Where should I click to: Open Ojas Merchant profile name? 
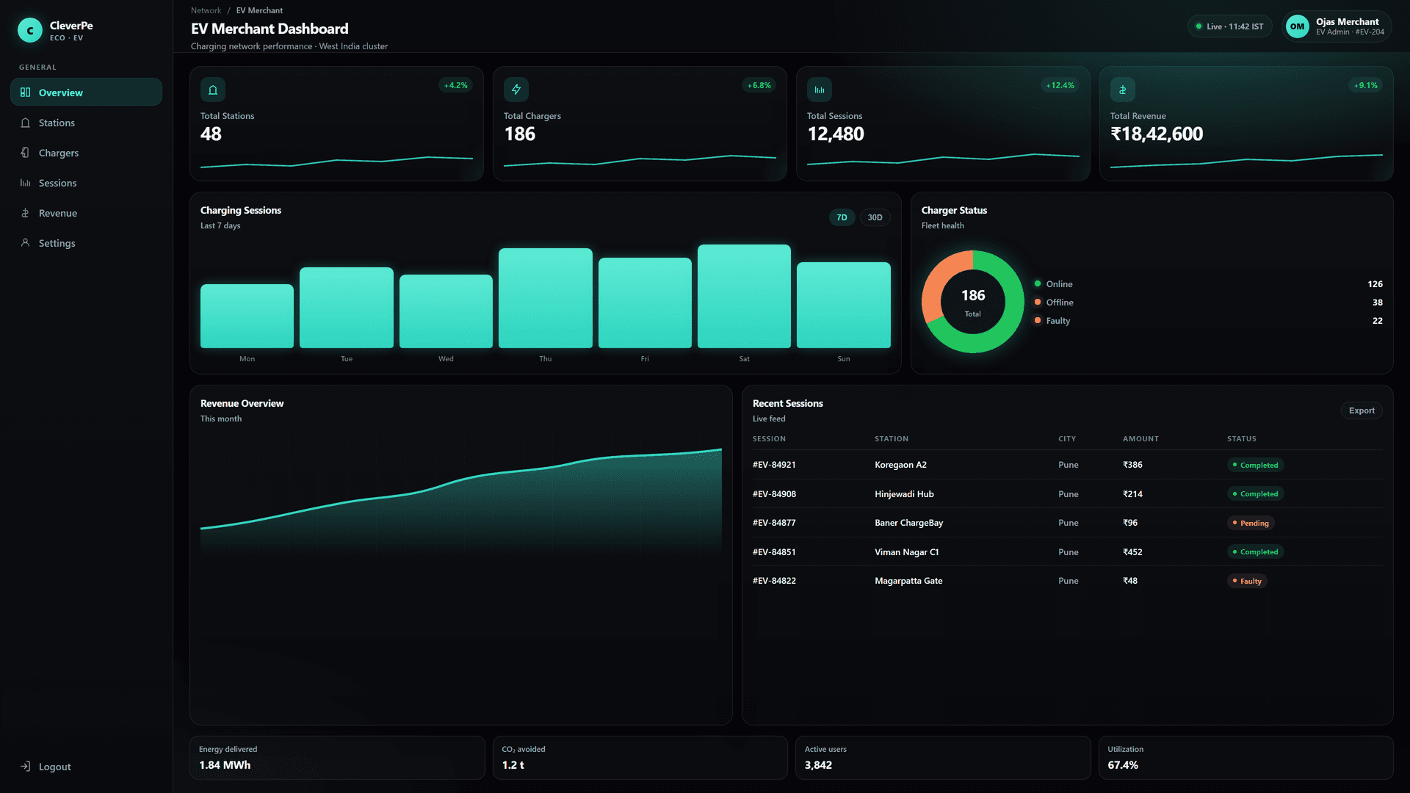pyautogui.click(x=1347, y=22)
